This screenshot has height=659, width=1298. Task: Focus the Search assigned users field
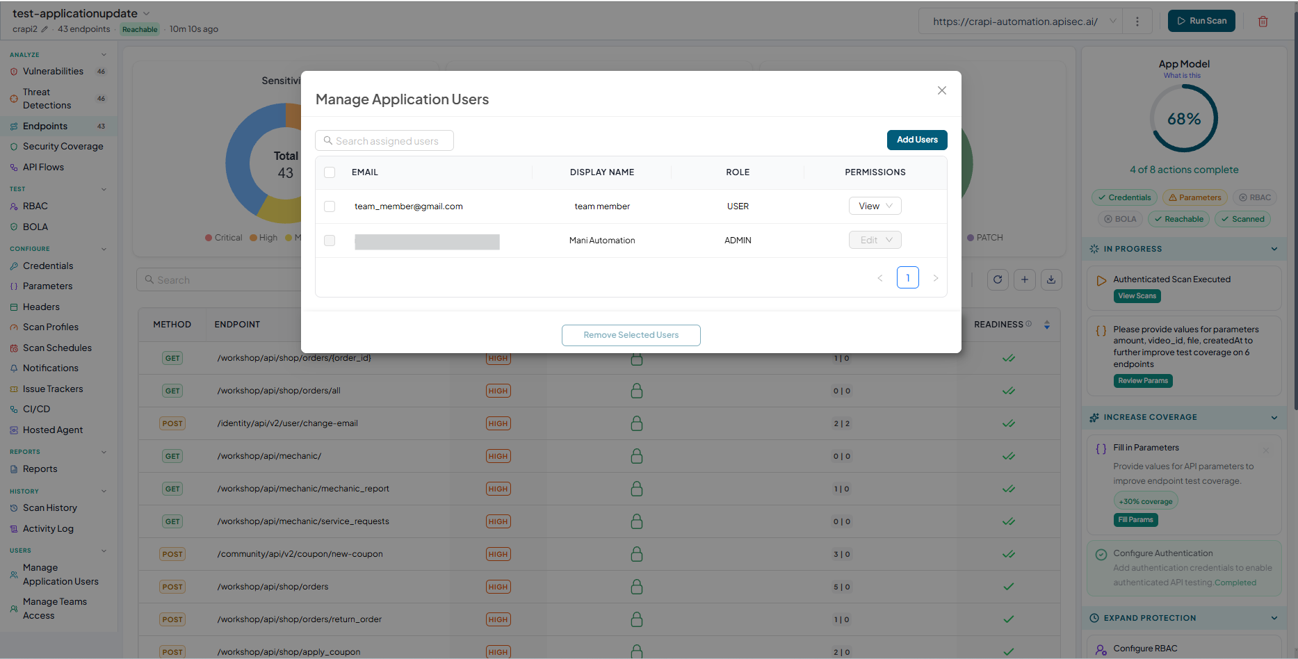coord(384,140)
